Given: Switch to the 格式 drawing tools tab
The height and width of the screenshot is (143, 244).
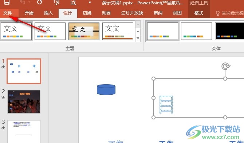Looking at the screenshot, I should [199, 13].
